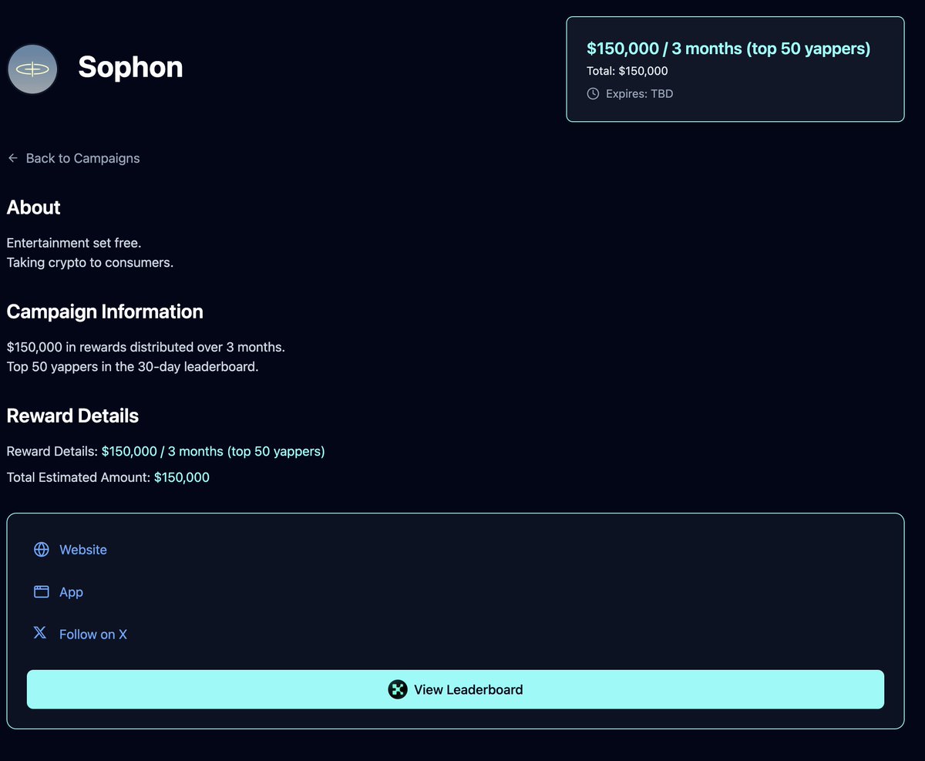Click the clock icon next to Expires

(593, 94)
